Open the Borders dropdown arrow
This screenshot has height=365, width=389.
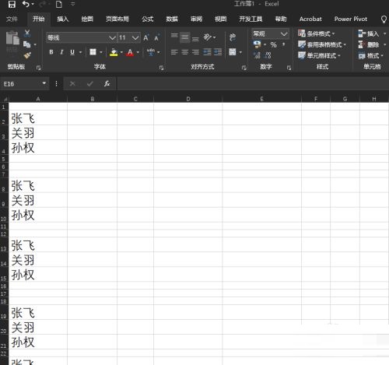point(101,52)
